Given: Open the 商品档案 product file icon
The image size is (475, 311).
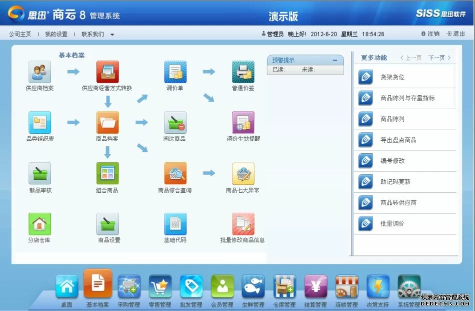Looking at the screenshot, I should point(107,123).
